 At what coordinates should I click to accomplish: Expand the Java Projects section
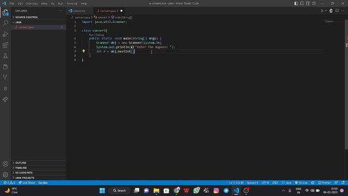pyautogui.click(x=39, y=178)
